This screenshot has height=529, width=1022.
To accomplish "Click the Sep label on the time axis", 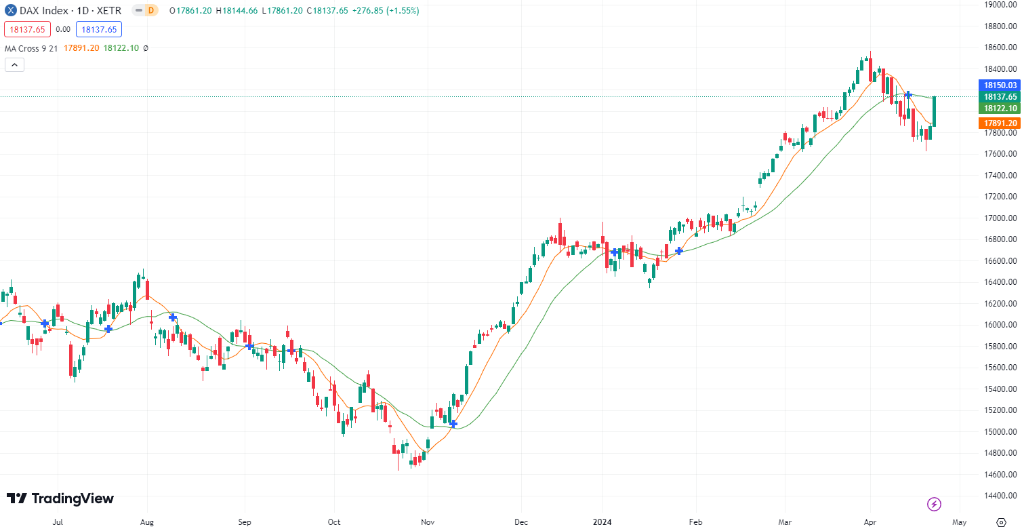I will [245, 522].
